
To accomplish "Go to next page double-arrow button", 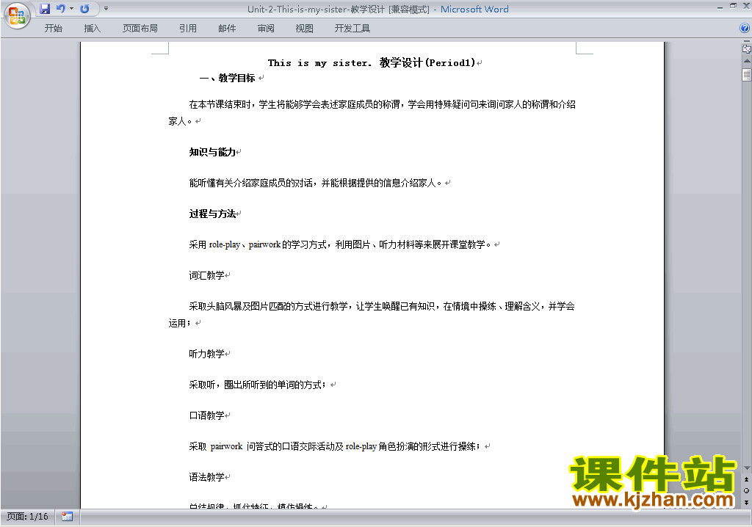I will (x=746, y=502).
